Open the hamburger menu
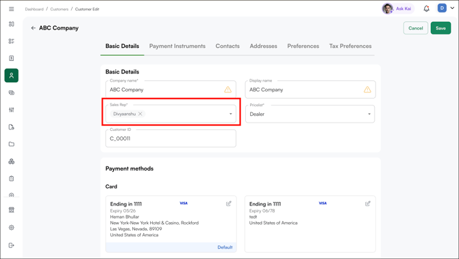 coord(12,9)
